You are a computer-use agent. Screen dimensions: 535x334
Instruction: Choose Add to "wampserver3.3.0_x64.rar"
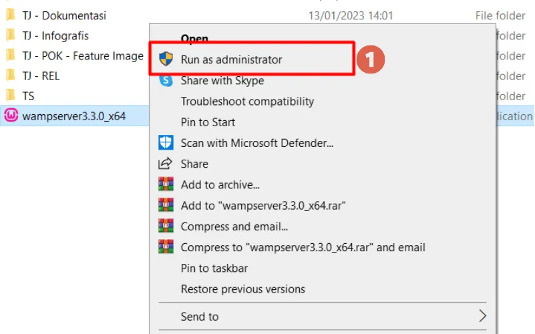pos(263,205)
